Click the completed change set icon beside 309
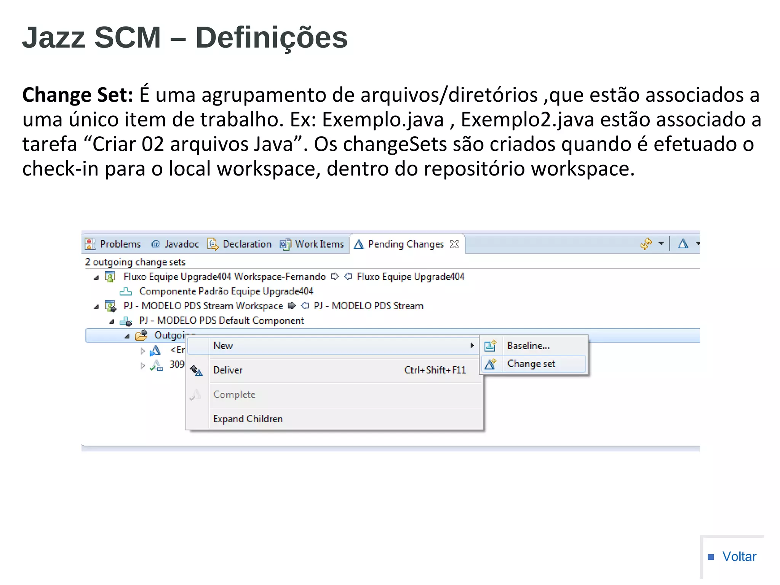 156,365
